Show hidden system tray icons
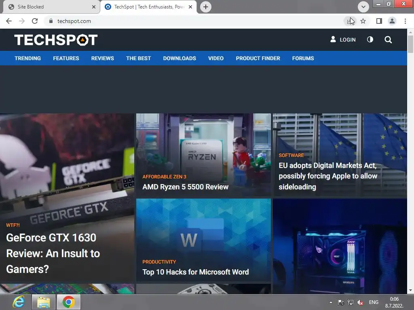 331,302
